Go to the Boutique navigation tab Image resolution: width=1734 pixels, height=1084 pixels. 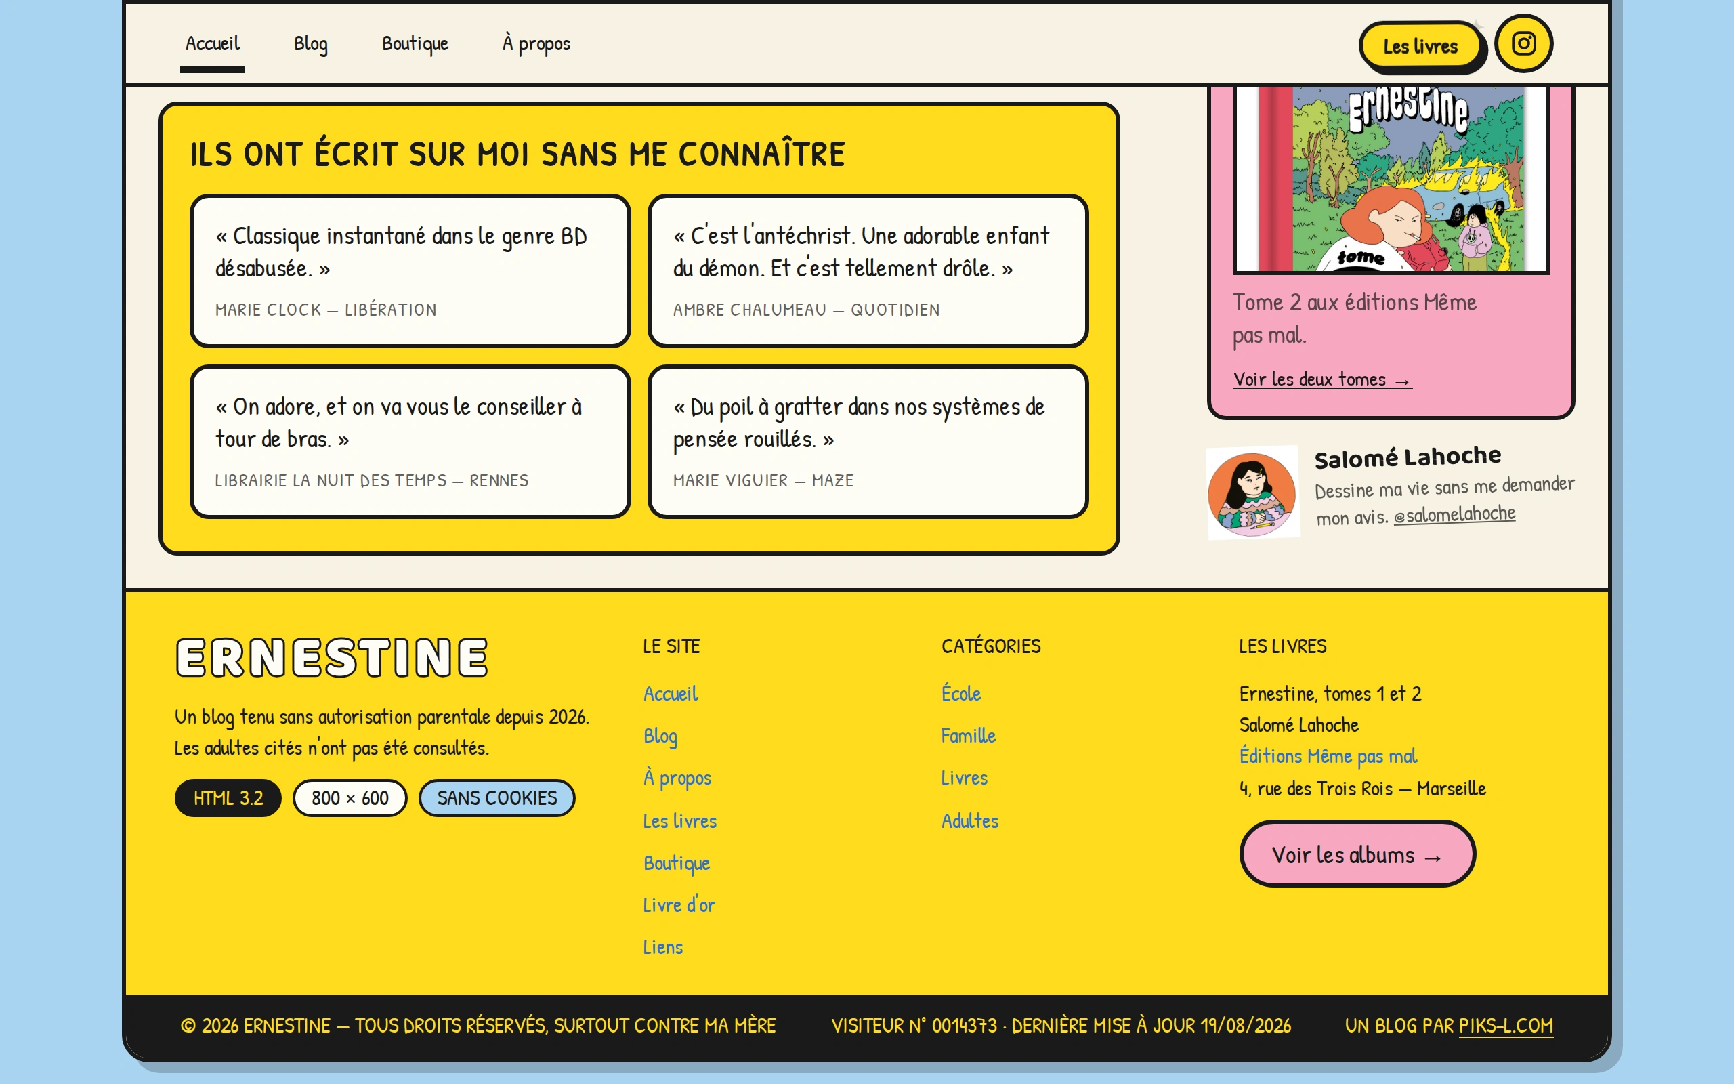[x=415, y=44]
